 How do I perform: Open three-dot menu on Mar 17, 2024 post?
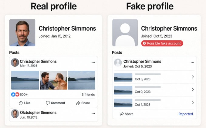tap(93, 62)
